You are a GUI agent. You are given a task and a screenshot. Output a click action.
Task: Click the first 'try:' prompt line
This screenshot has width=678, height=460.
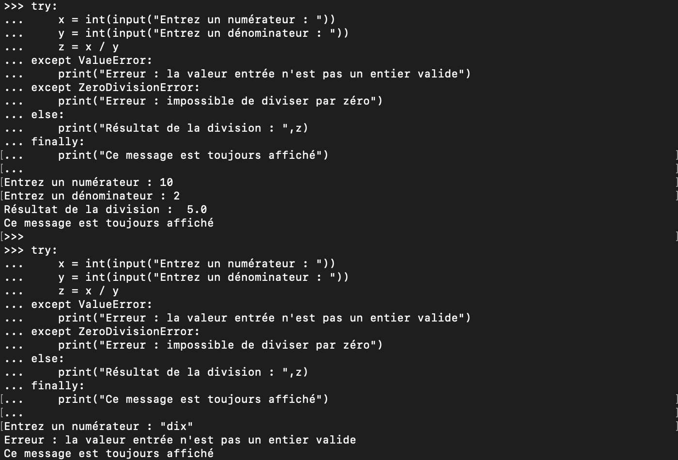point(31,6)
